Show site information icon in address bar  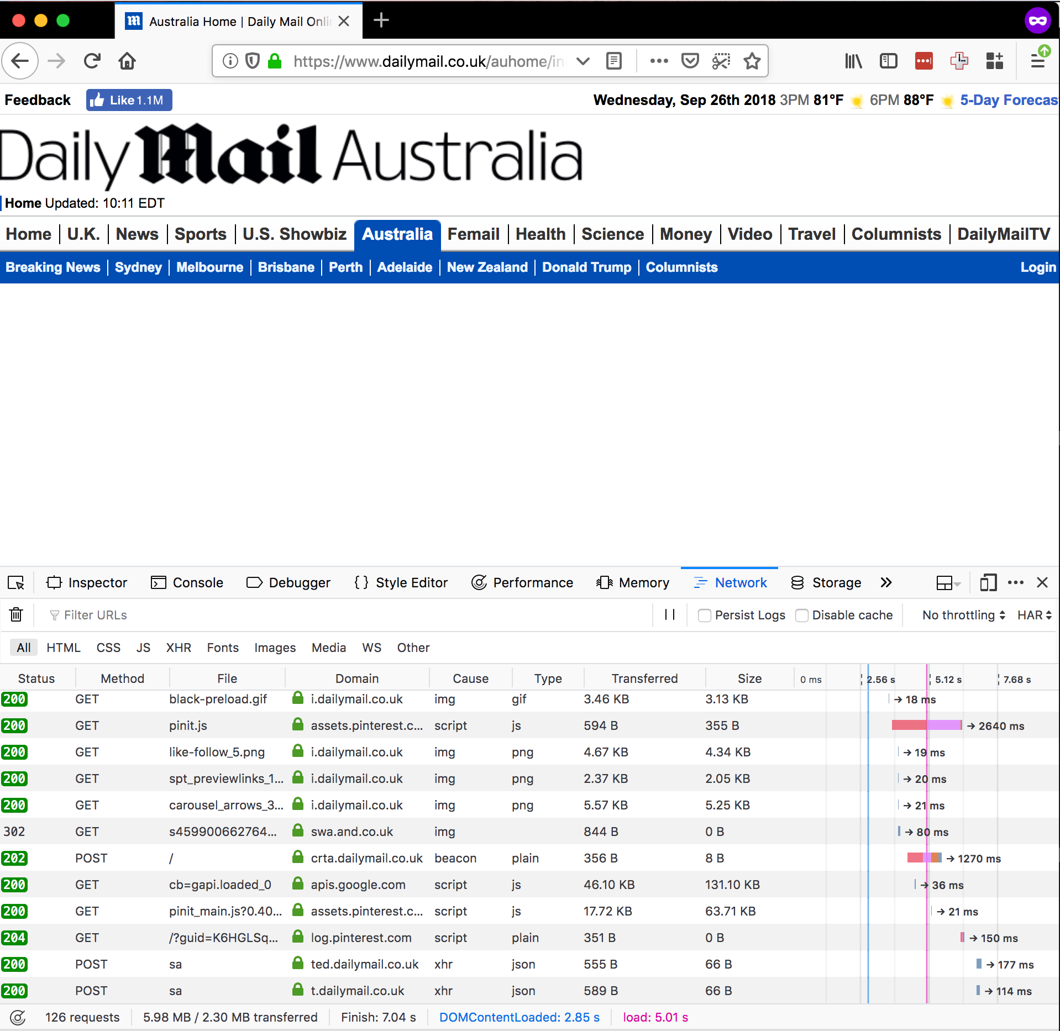[x=230, y=61]
